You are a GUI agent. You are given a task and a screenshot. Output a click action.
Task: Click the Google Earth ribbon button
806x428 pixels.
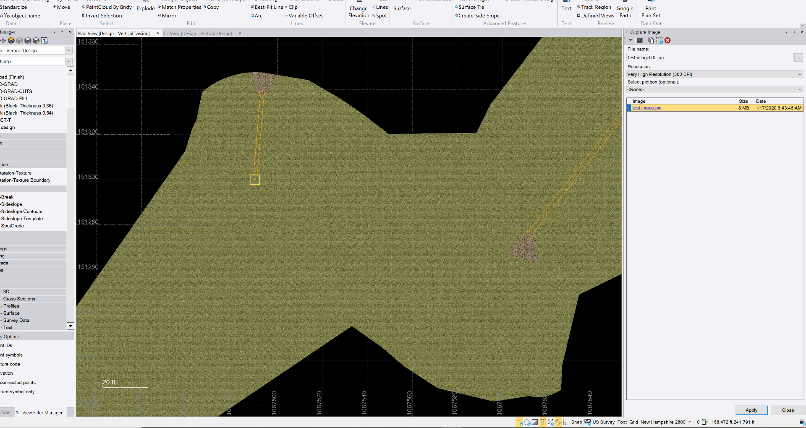pyautogui.click(x=625, y=12)
